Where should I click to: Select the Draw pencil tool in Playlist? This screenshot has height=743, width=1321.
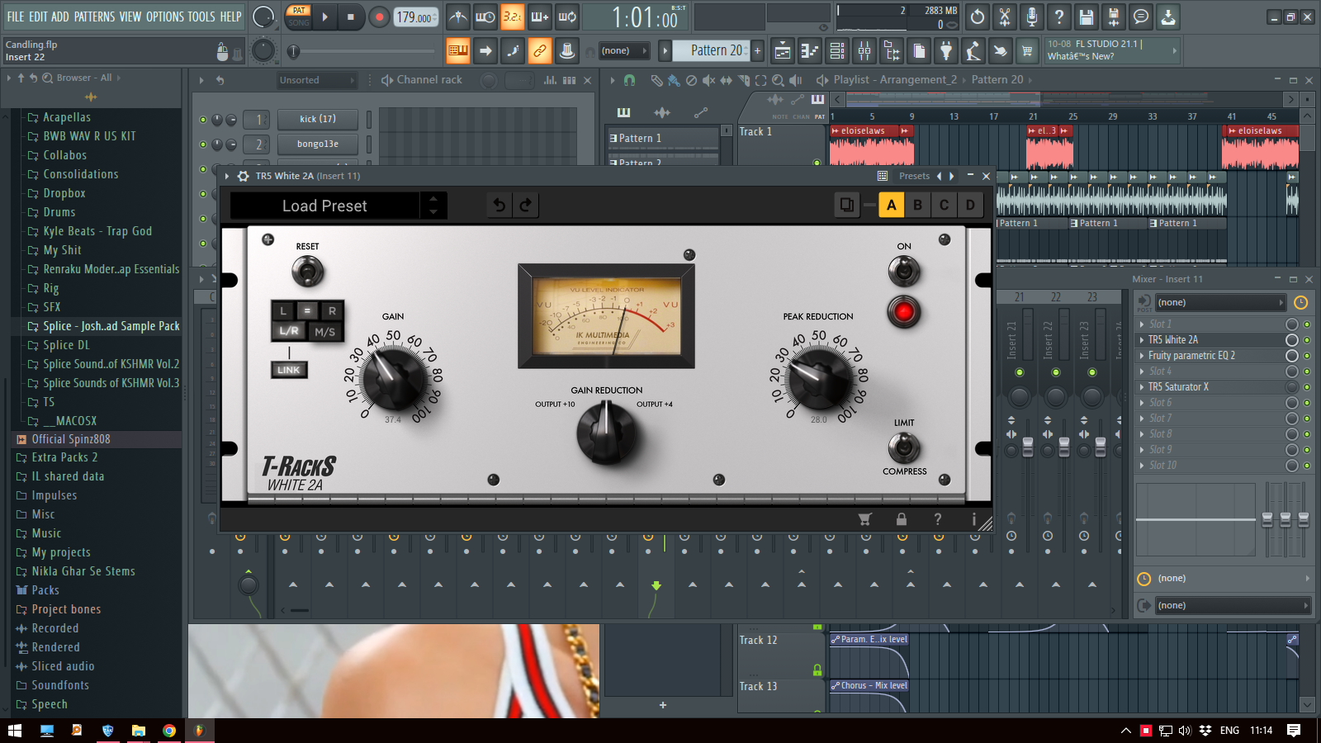click(656, 80)
